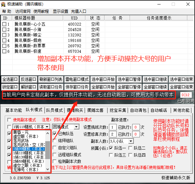
Task: Select 1转99随机（开本） list item
Action: coord(29,149)
